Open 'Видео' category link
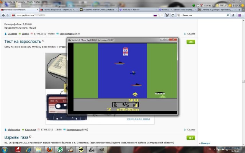The height and width of the screenshot is (153, 245). coord(25,34)
